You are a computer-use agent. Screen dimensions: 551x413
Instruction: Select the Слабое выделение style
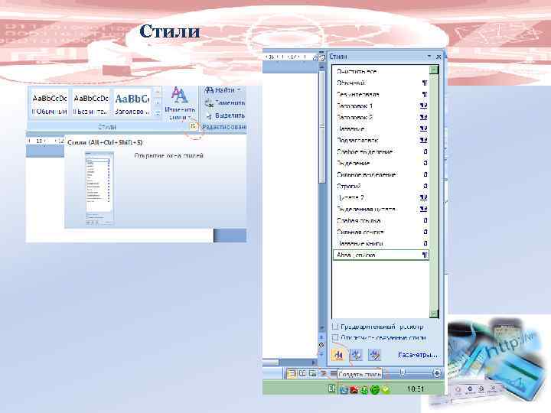[380, 151]
